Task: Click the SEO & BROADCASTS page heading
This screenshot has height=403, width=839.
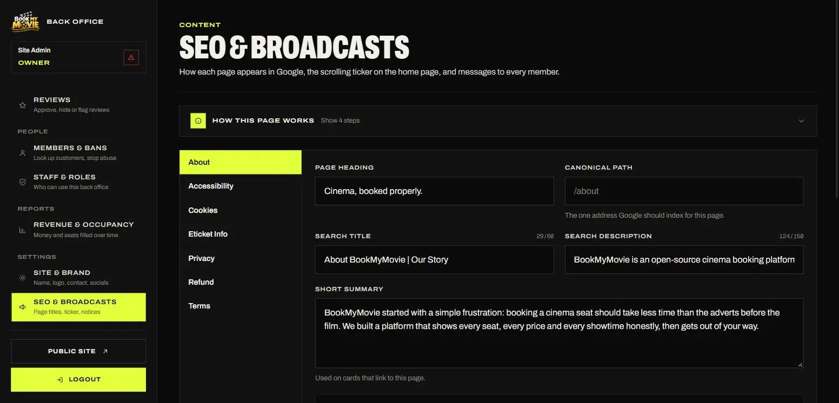Action: [294, 47]
